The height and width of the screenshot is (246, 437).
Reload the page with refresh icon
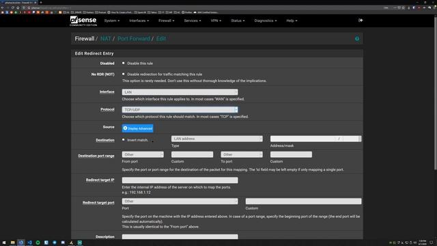click(x=13, y=8)
